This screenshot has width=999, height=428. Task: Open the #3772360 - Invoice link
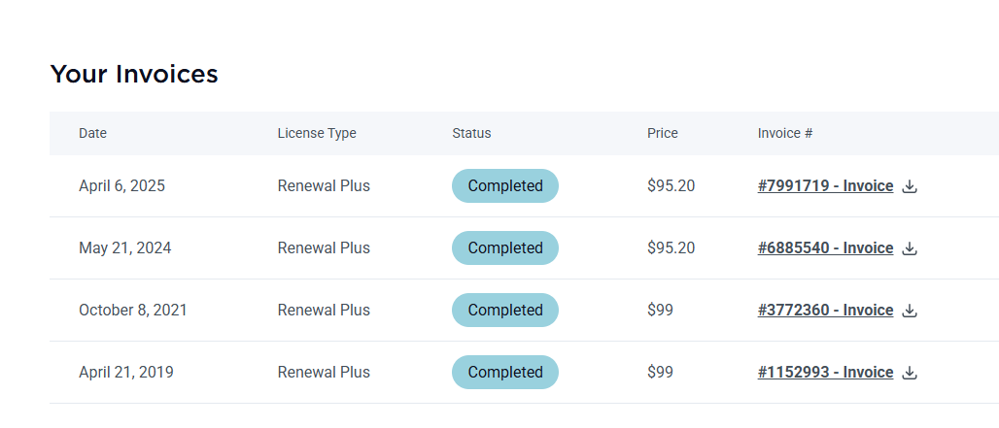point(825,310)
